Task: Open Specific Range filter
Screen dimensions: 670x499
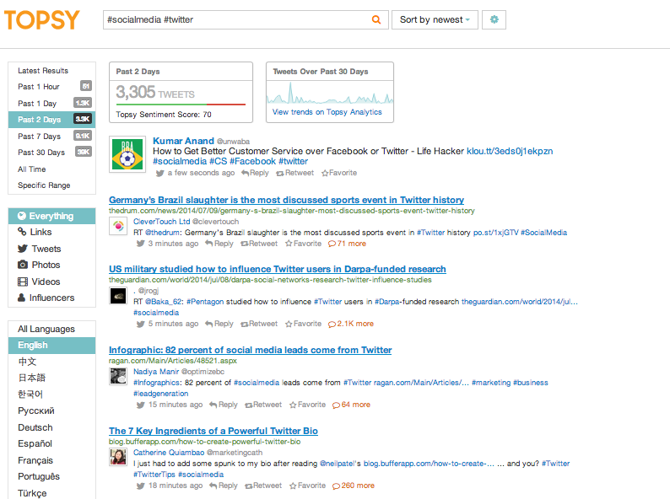Action: (x=51, y=185)
